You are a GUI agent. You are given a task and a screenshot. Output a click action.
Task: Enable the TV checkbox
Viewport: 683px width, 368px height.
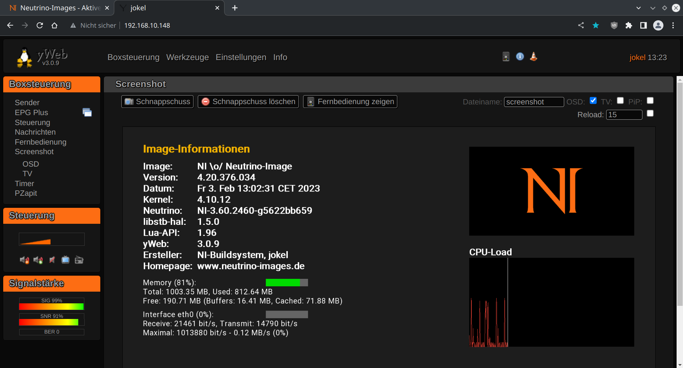[620, 101]
